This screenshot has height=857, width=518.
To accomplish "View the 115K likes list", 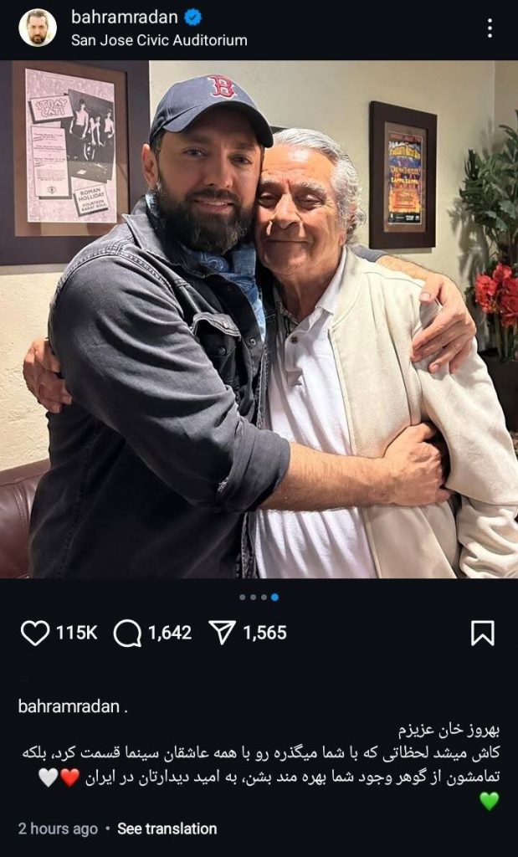I will (x=77, y=634).
